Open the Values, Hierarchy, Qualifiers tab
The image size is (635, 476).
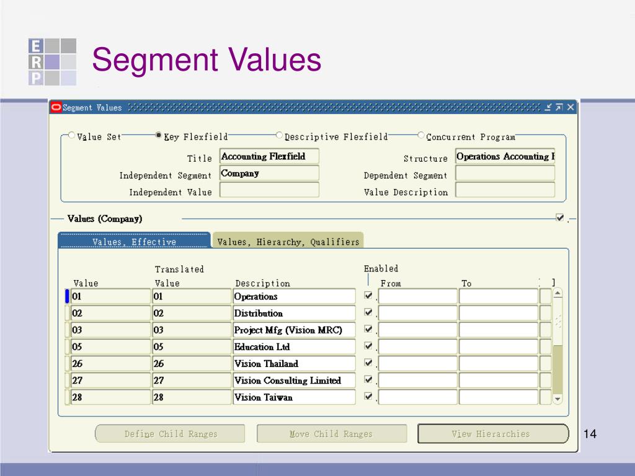click(288, 241)
